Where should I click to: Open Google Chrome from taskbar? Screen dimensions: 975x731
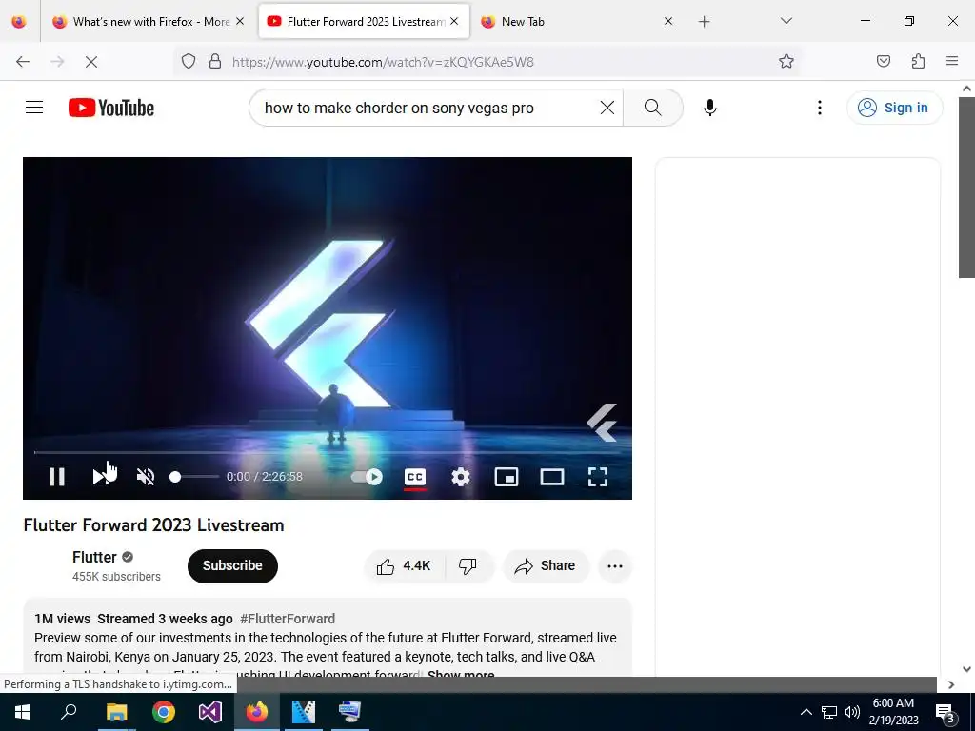click(164, 712)
